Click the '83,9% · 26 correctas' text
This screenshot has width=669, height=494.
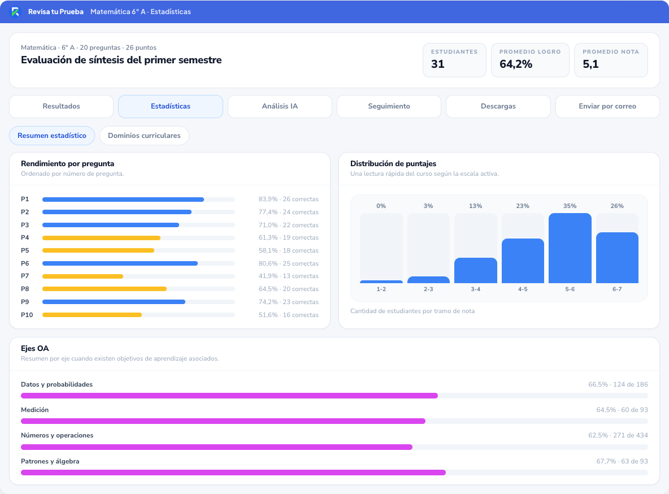288,200
